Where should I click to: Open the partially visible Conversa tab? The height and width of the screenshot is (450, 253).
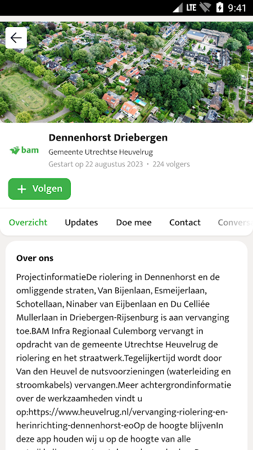coord(235,222)
